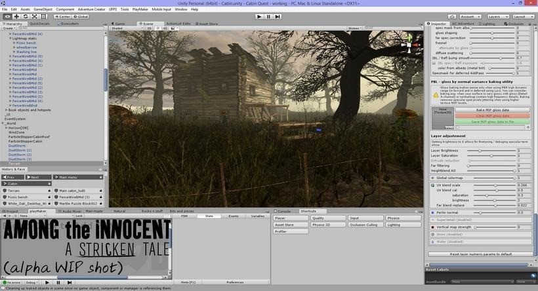Open the File menu
The height and width of the screenshot is (291, 538).
5,9
